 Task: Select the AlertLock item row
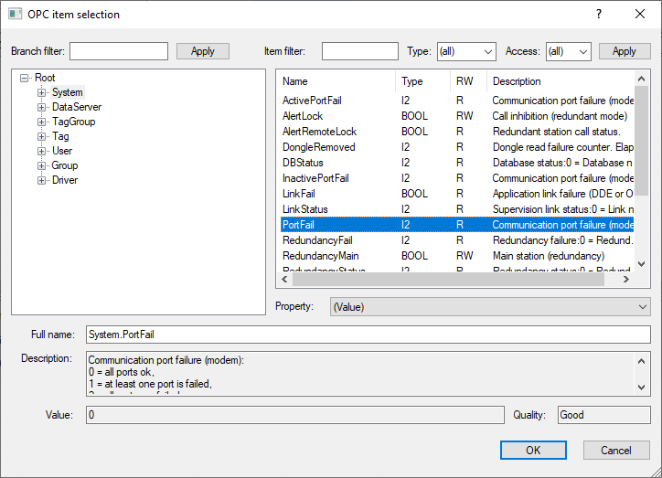(303, 116)
